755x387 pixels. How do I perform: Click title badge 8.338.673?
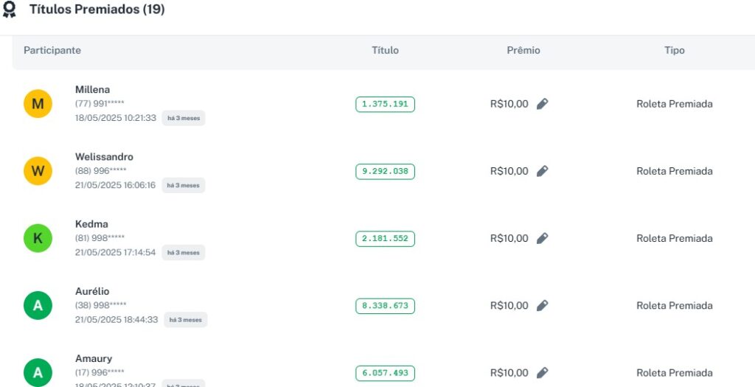tap(385, 305)
